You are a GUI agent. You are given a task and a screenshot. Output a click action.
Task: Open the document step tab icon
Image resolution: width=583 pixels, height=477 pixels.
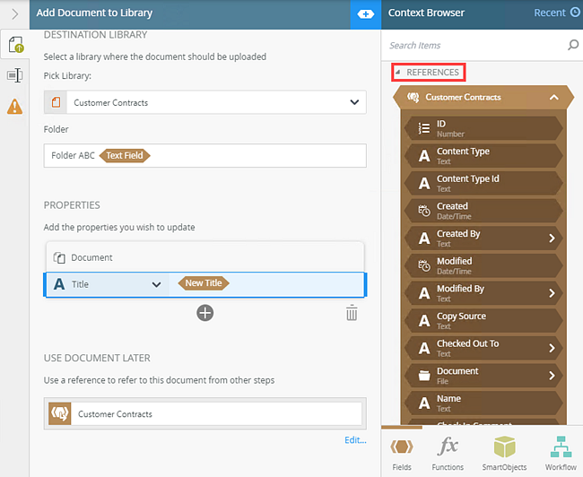14,45
